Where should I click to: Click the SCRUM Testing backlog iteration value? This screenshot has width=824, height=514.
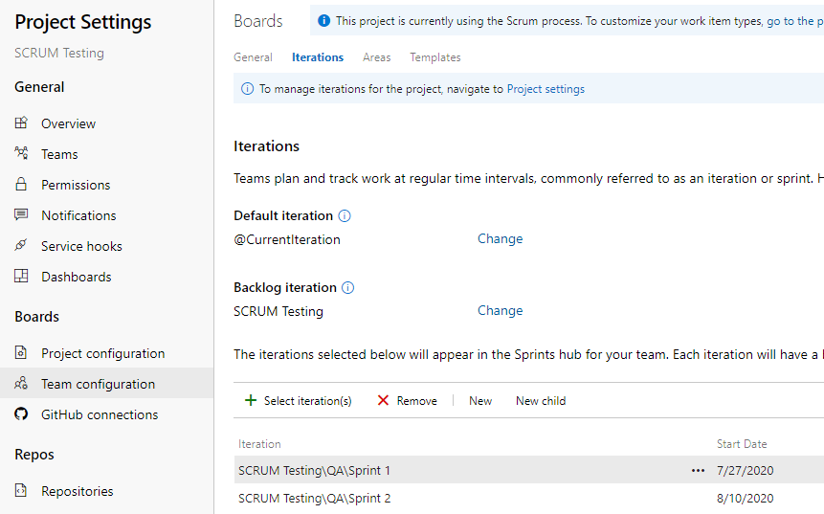(278, 311)
